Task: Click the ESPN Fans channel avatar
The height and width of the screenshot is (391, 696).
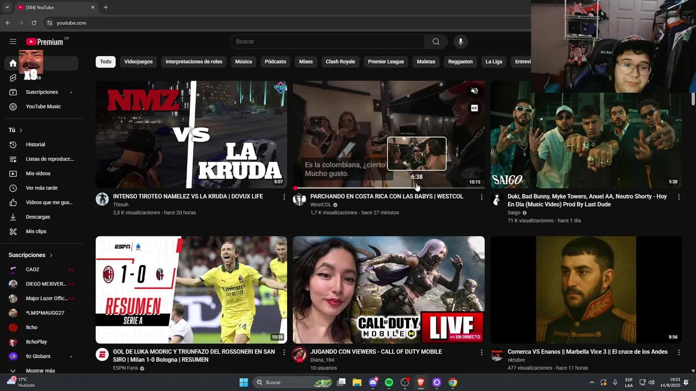Action: click(x=102, y=355)
